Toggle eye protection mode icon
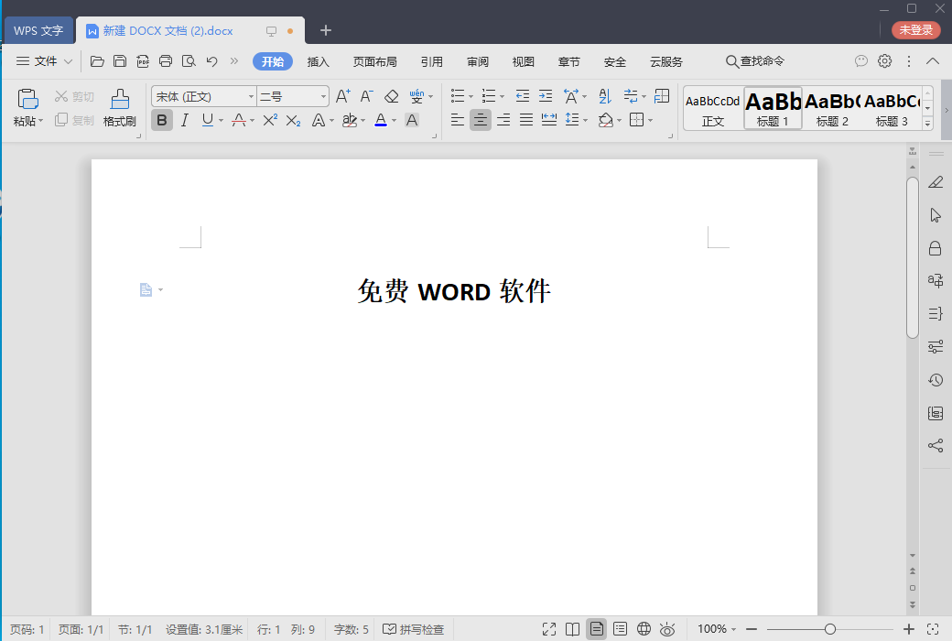The height and width of the screenshot is (641, 952). click(667, 629)
